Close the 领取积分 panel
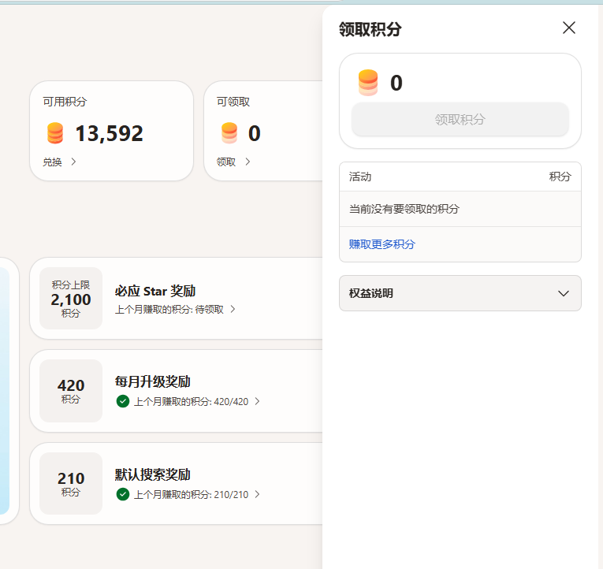Image resolution: width=603 pixels, height=569 pixels. (569, 28)
